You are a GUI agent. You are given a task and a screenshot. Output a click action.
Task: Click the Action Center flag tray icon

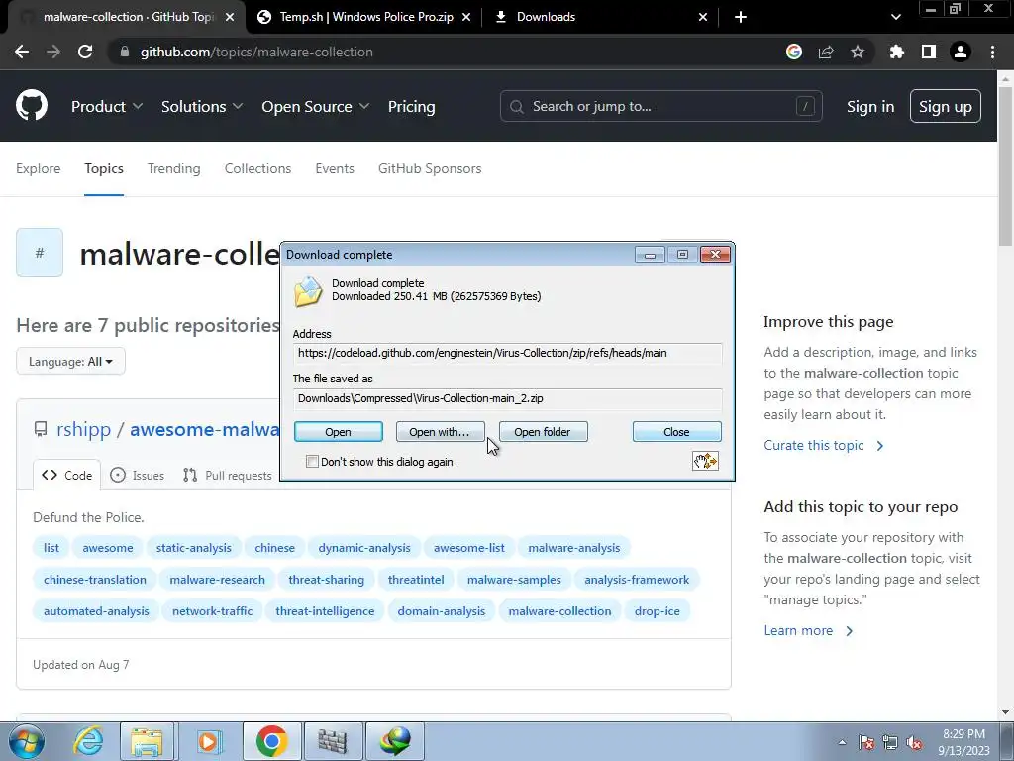(x=866, y=743)
